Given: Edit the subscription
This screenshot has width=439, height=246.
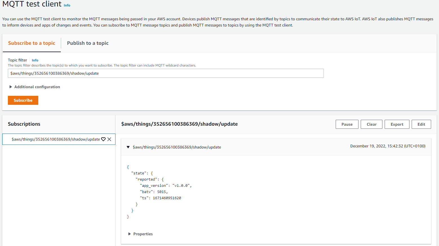Looking at the screenshot, I should [421, 124].
